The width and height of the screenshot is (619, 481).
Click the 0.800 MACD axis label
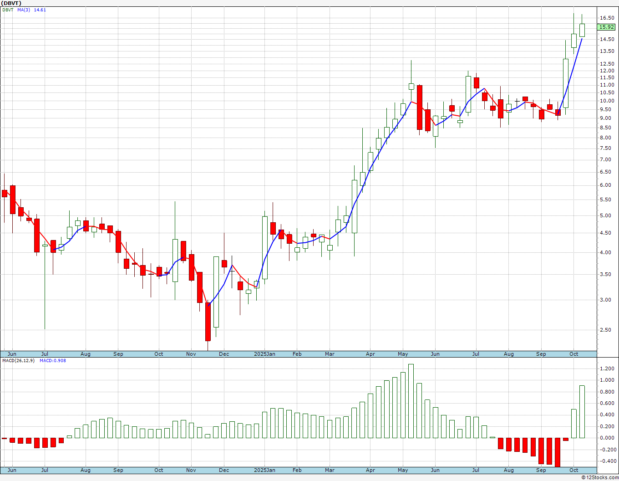(607, 392)
